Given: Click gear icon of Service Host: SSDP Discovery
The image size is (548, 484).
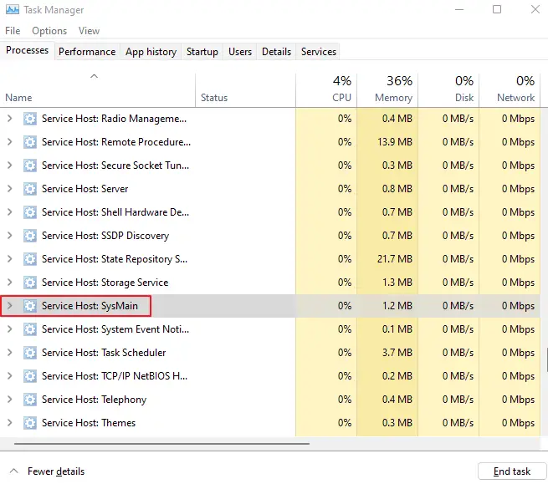Looking at the screenshot, I should (x=30, y=236).
